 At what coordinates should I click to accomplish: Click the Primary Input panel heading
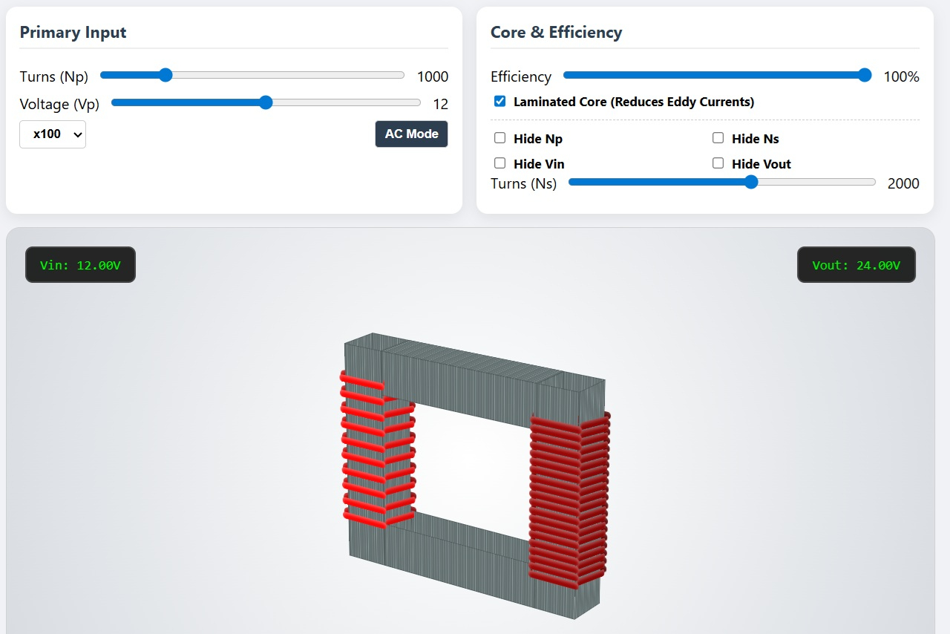coord(73,33)
